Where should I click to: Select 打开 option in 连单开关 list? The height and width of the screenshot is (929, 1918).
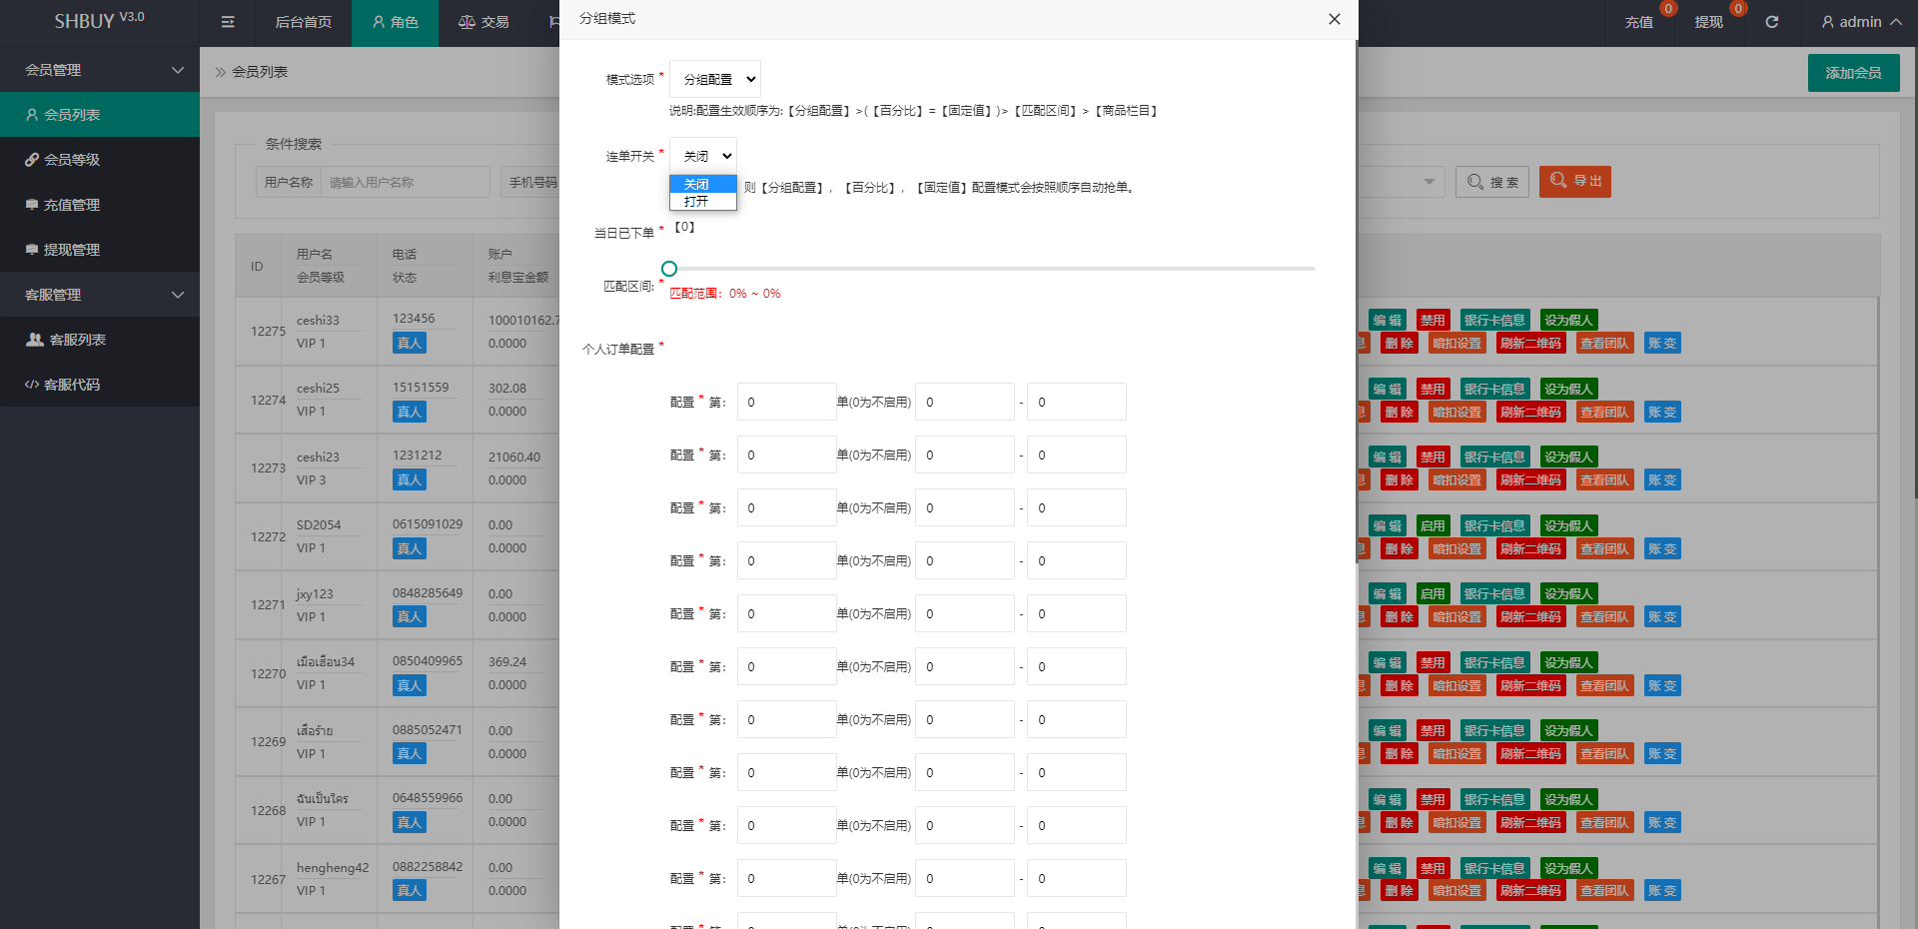(697, 202)
